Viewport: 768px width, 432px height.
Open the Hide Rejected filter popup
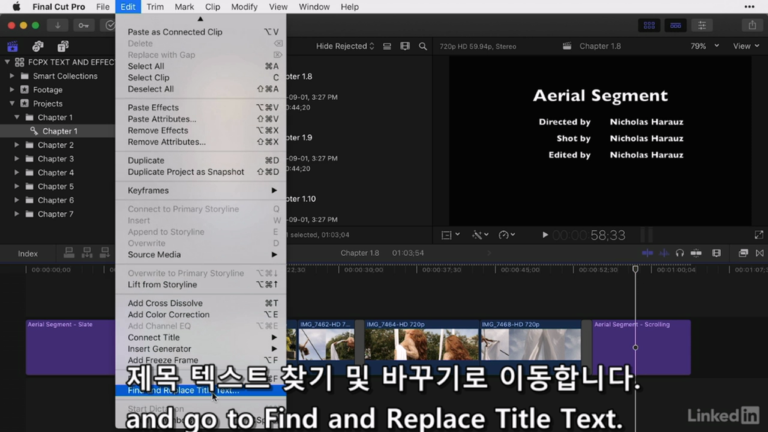tap(345, 46)
